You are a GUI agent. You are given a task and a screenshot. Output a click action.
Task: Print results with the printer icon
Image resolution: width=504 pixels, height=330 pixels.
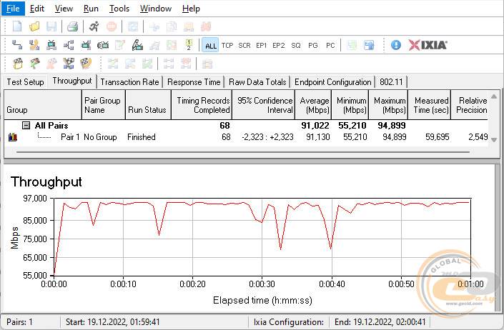click(73, 26)
